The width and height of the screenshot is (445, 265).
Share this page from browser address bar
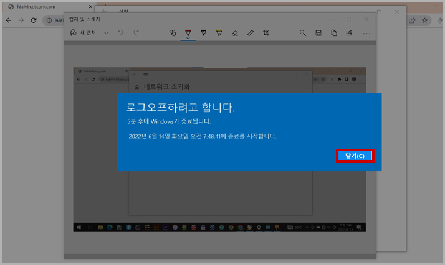tap(413, 21)
